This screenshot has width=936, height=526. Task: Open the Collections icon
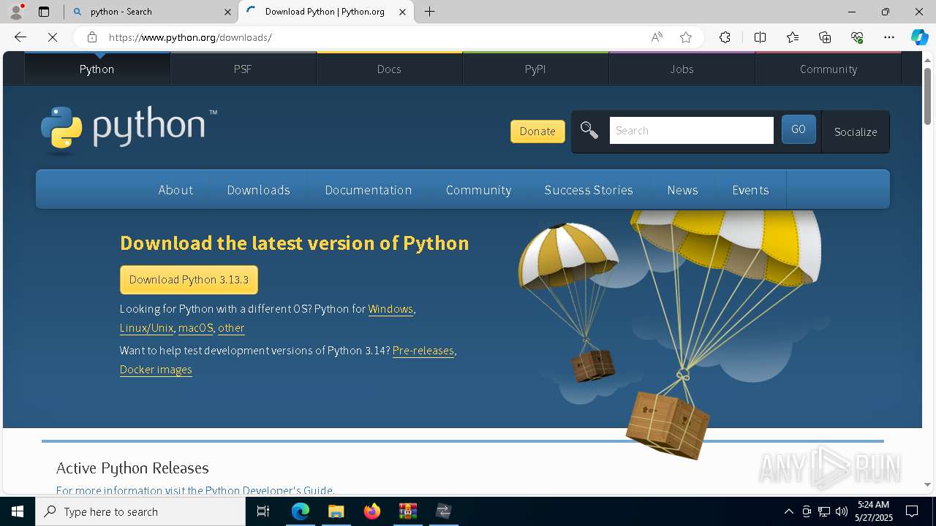click(x=825, y=37)
